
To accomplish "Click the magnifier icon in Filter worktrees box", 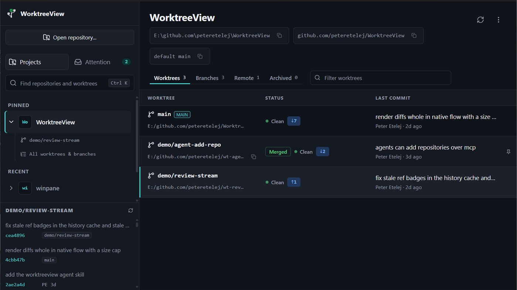I will (x=317, y=78).
